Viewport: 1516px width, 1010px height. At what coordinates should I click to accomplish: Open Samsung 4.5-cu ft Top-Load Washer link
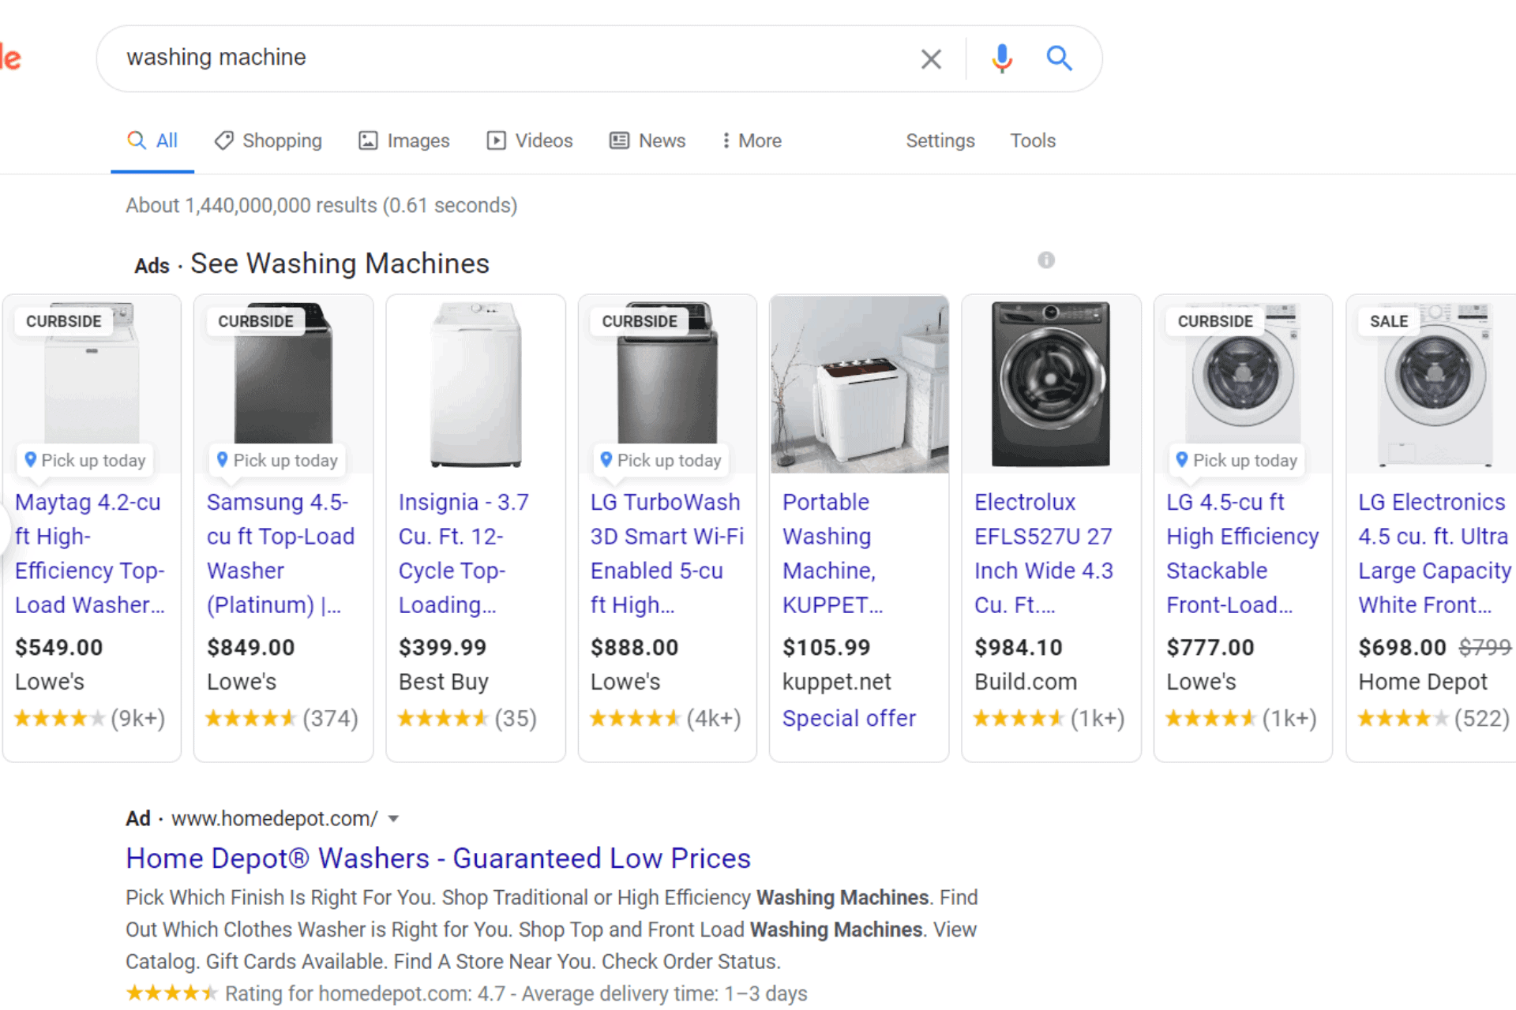coord(281,553)
